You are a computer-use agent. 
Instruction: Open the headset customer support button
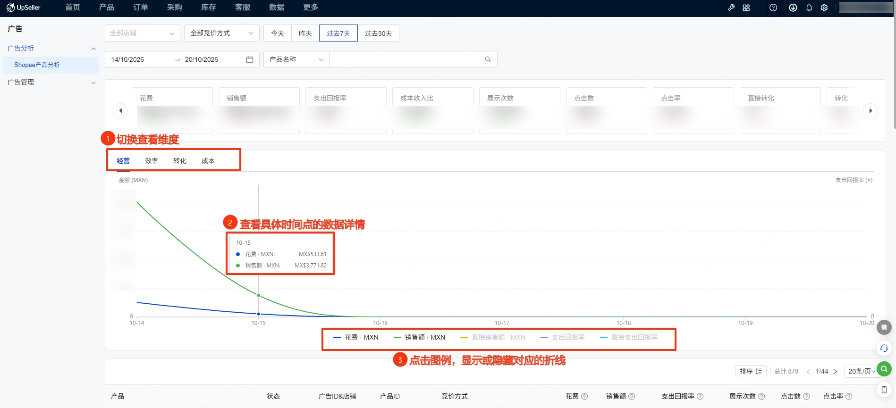tap(884, 348)
